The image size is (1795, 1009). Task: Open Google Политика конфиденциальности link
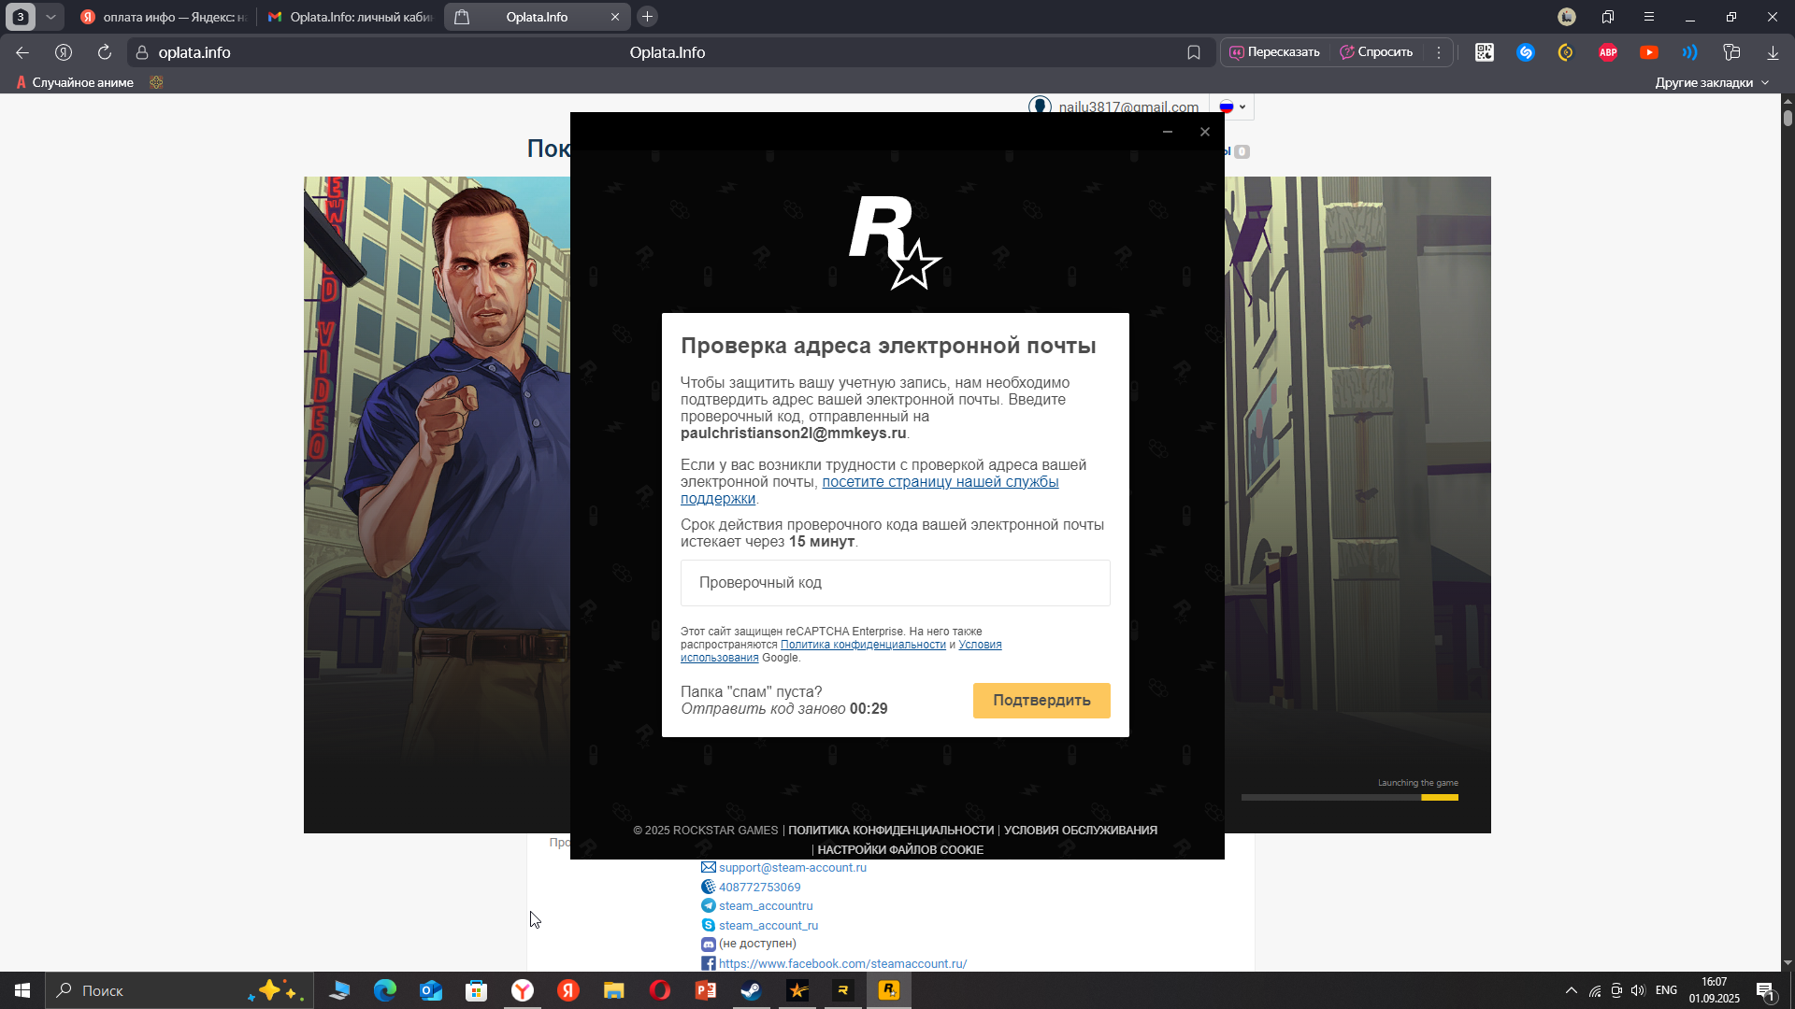pos(863,645)
